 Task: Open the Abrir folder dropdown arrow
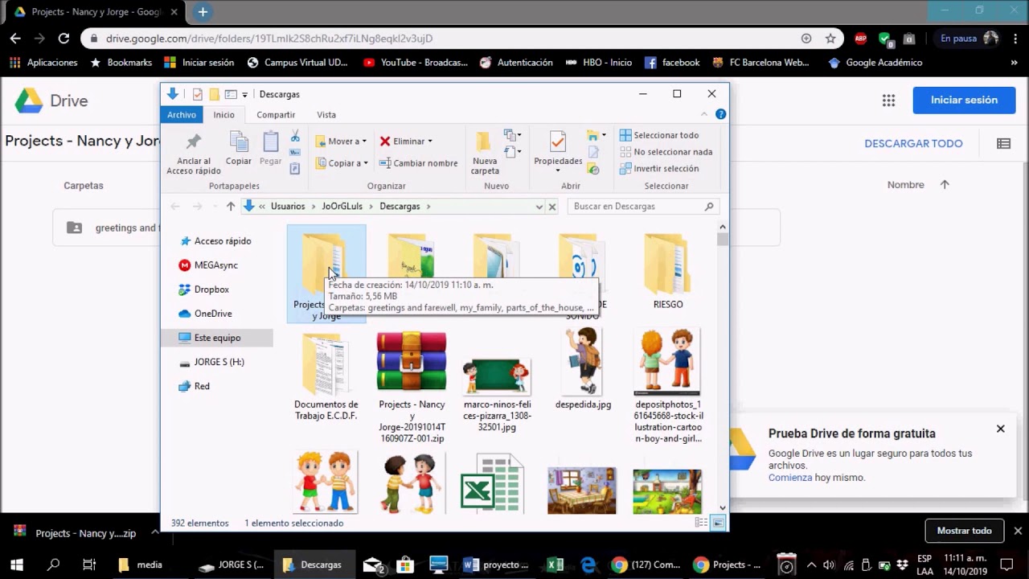[x=604, y=135]
